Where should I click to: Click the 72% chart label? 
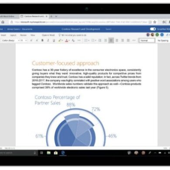(x=96, y=109)
